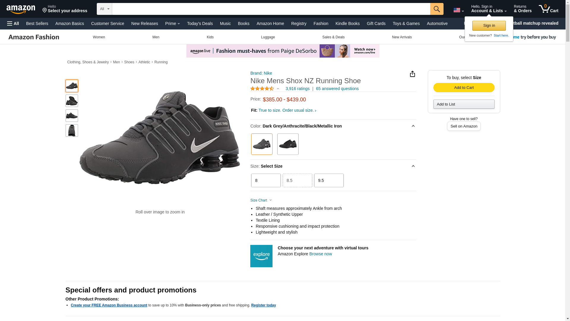Click the share icon beside product title
The width and height of the screenshot is (570, 321).
coord(412,74)
